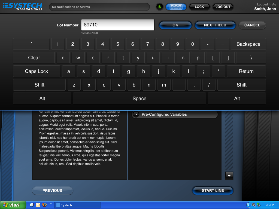
Task: Click the clock-shaped quick launch icon
Action: (38, 205)
